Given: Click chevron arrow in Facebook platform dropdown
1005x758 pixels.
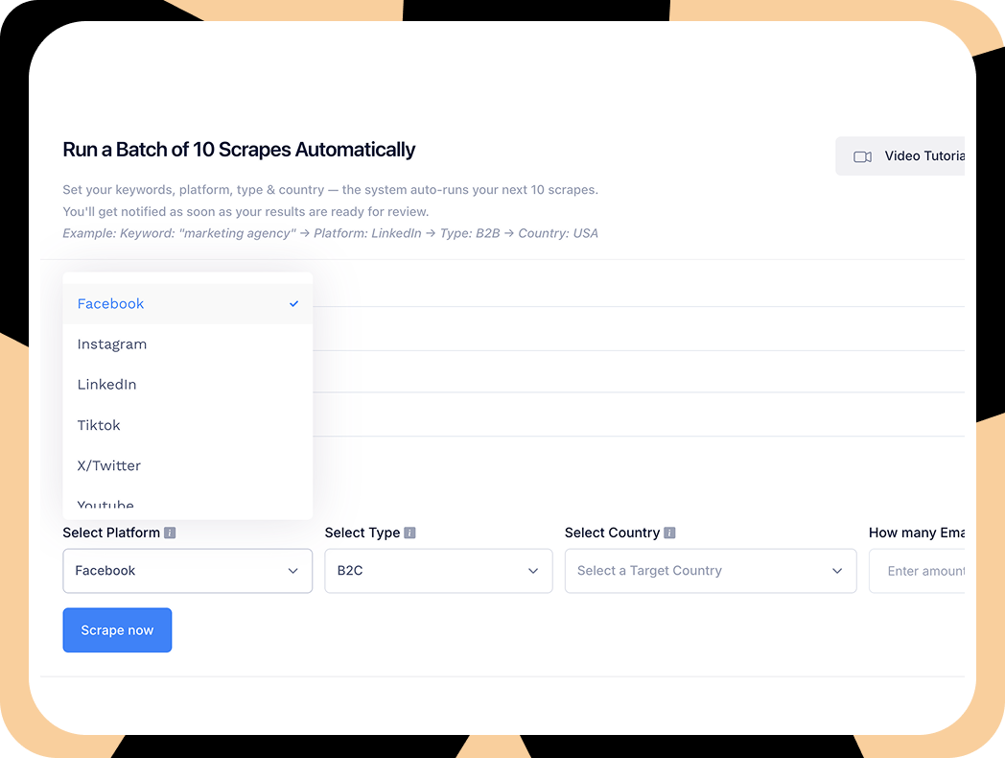Looking at the screenshot, I should [292, 571].
